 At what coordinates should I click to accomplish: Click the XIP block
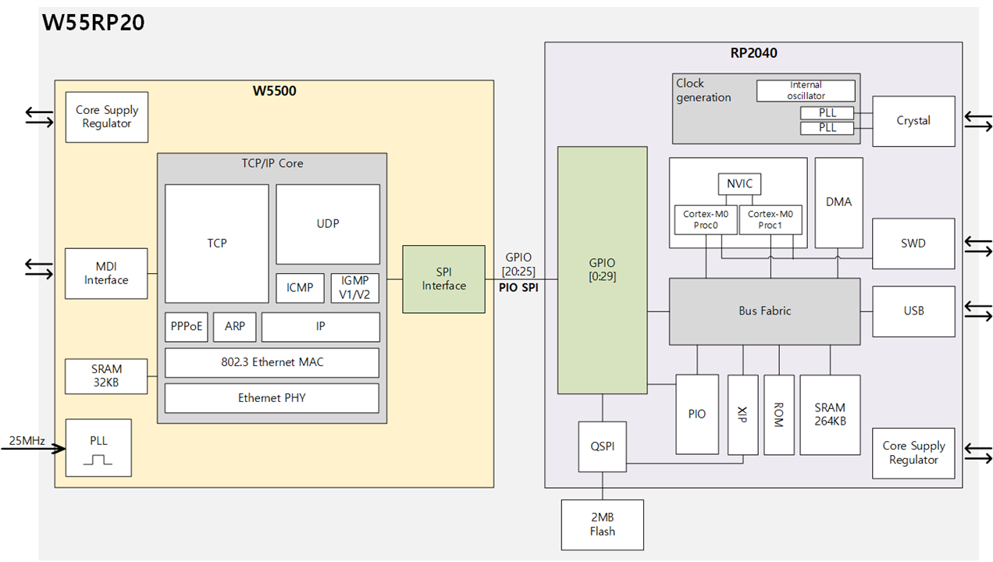(x=743, y=414)
